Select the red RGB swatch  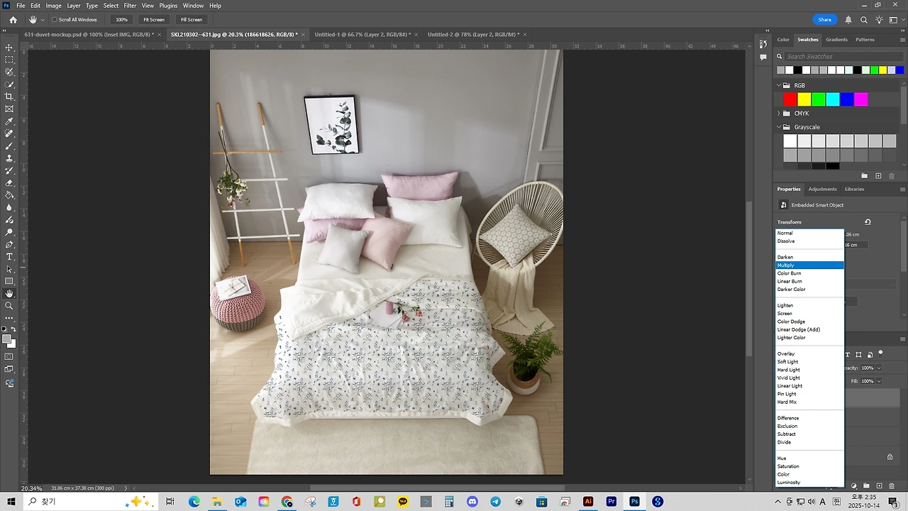790,99
